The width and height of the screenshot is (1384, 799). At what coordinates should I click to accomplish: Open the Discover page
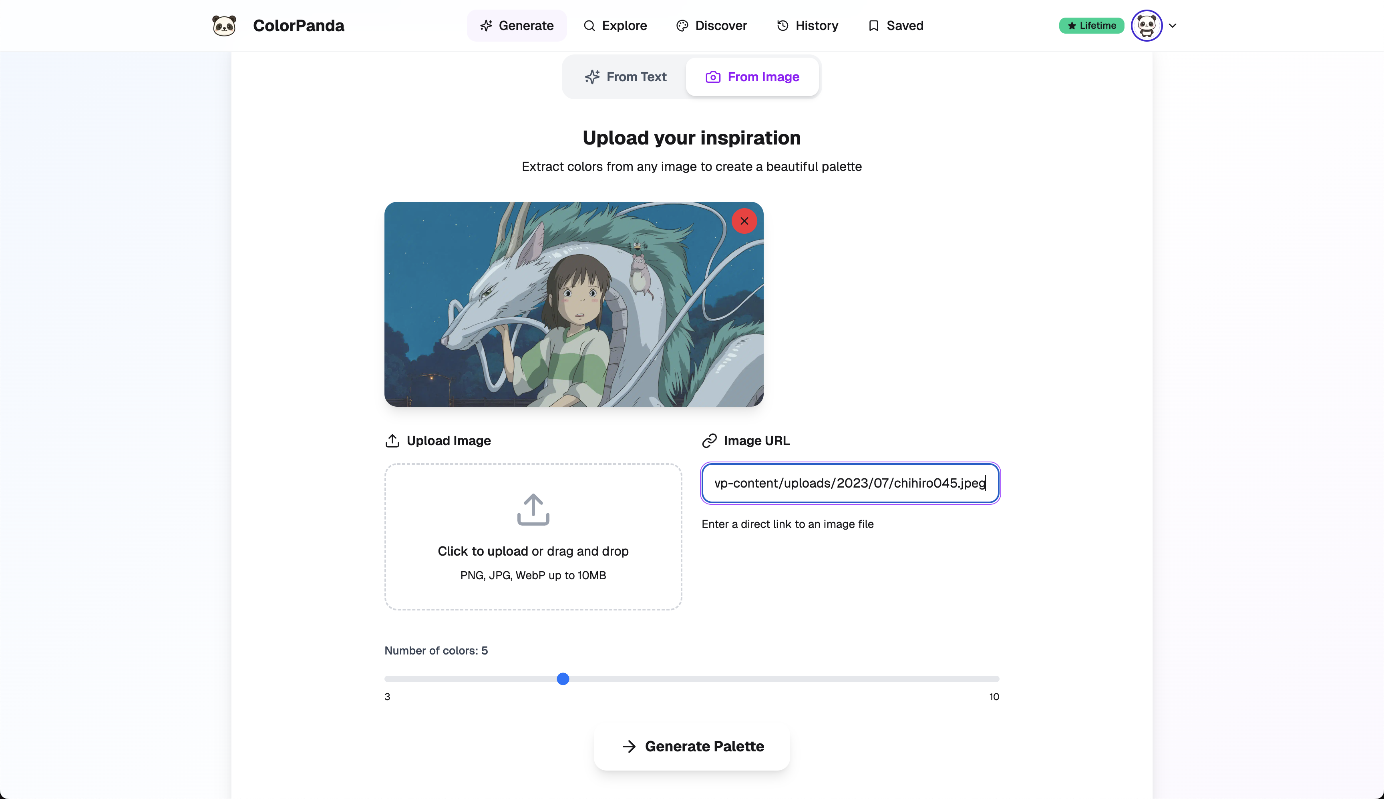click(x=712, y=26)
